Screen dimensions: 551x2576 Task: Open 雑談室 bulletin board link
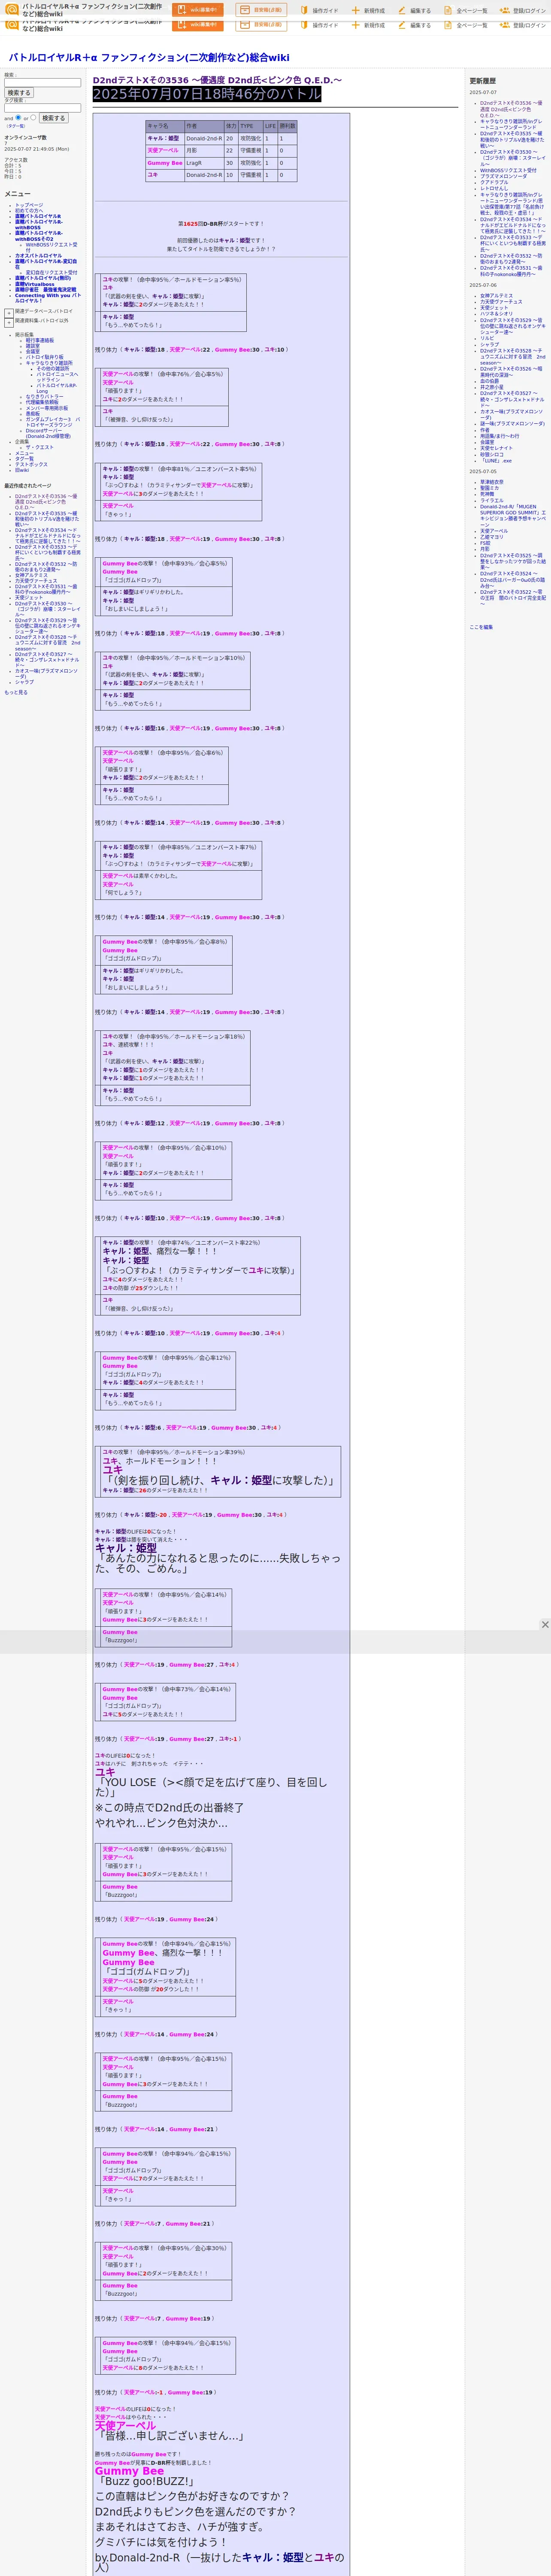[33, 346]
